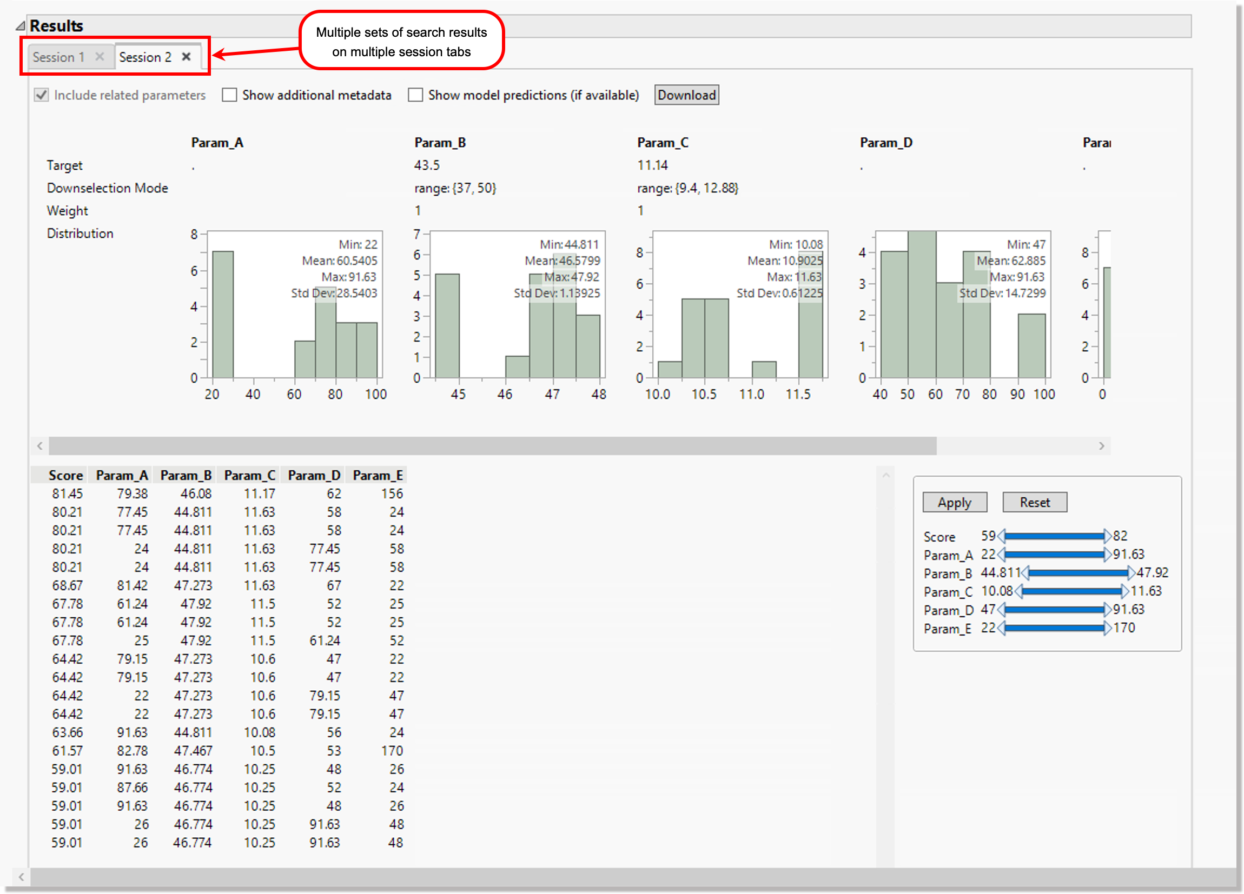Screen dimensions: 1244x894
Task: Click Param_A slider right handle at 91.63
Action: point(1107,555)
